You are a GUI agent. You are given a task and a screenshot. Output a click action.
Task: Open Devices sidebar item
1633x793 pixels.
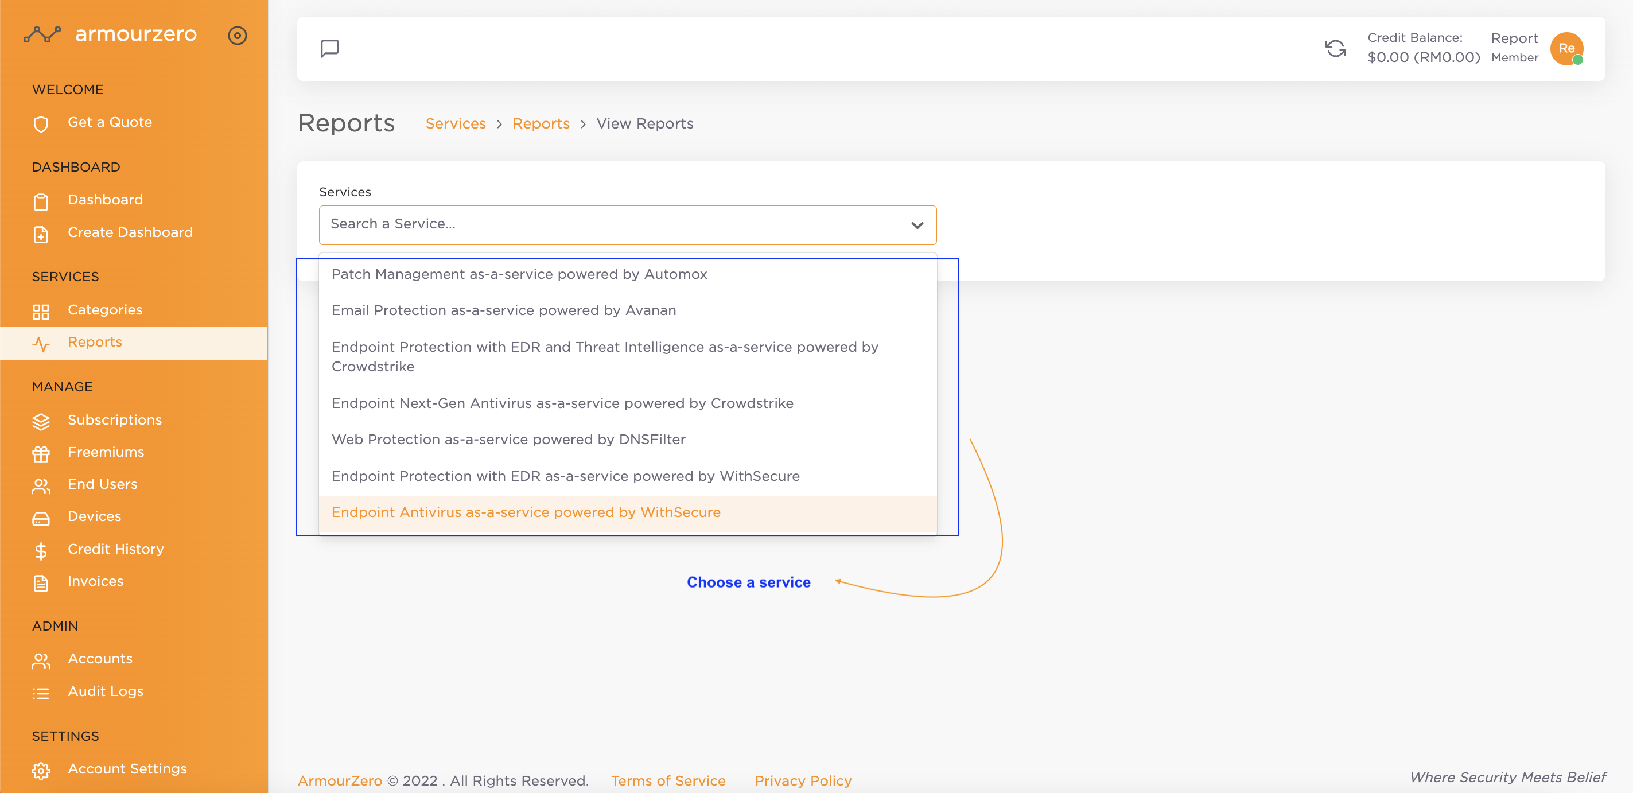coord(95,516)
